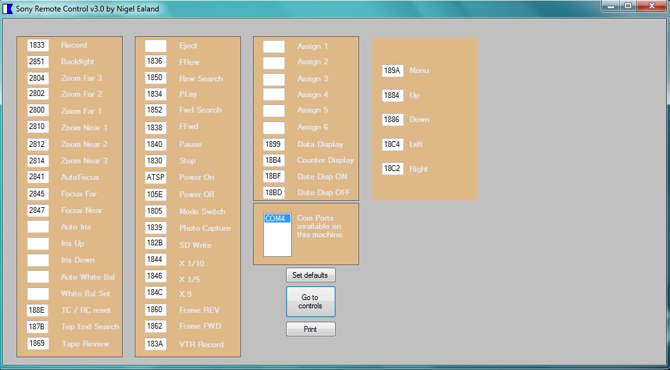The height and width of the screenshot is (370, 670).
Task: Focus the Mode Switch code field
Action: pyautogui.click(x=156, y=211)
